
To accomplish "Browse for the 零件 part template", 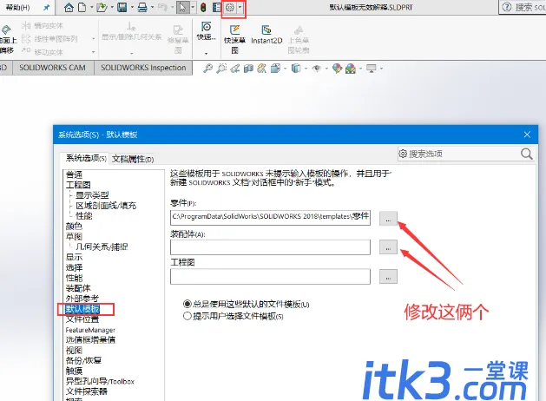I will pyautogui.click(x=388, y=220).
